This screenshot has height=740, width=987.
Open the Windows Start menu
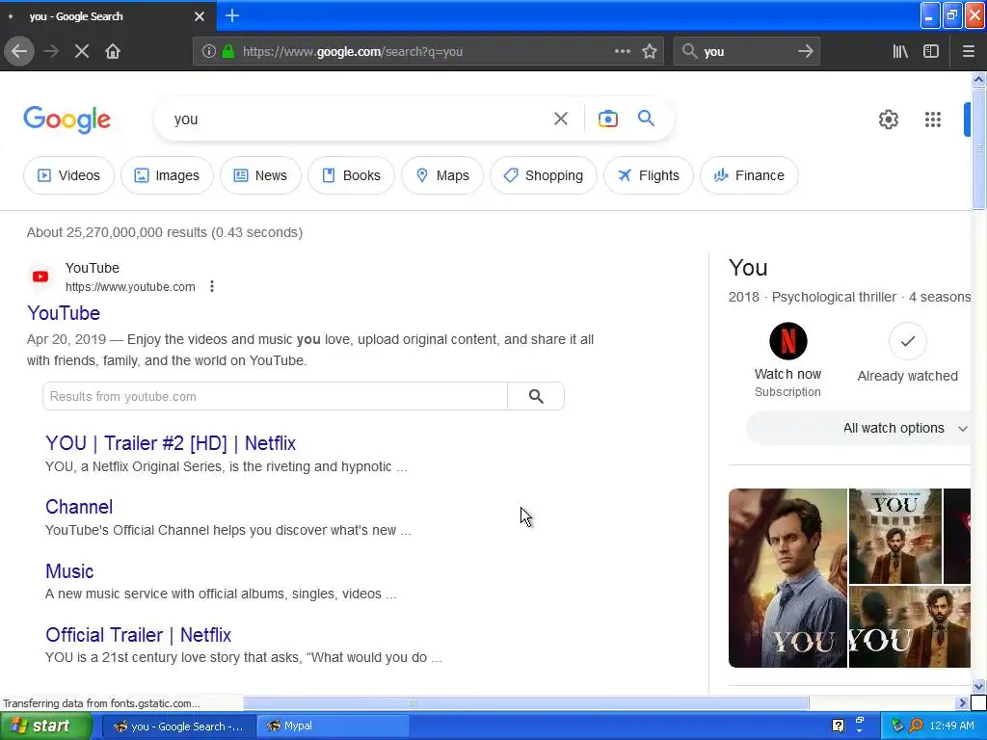point(46,727)
